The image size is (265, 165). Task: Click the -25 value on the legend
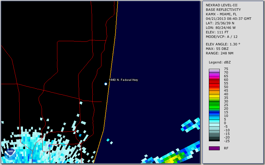pyautogui.click(x=227, y=141)
